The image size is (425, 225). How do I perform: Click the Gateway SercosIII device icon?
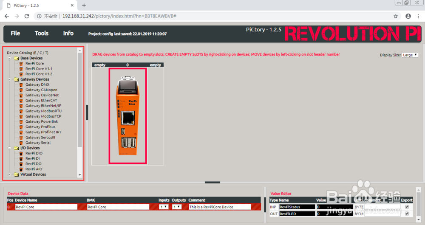[21, 138]
